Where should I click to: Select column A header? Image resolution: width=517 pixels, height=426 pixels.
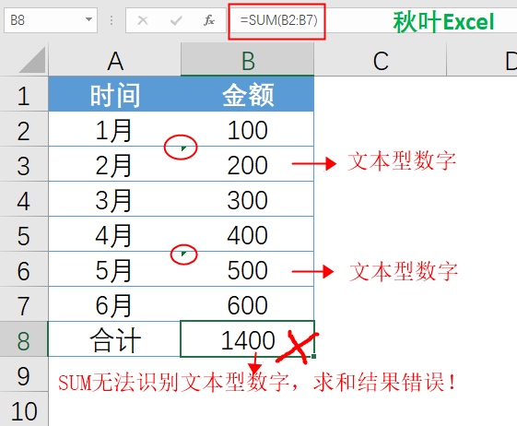pyautogui.click(x=115, y=60)
